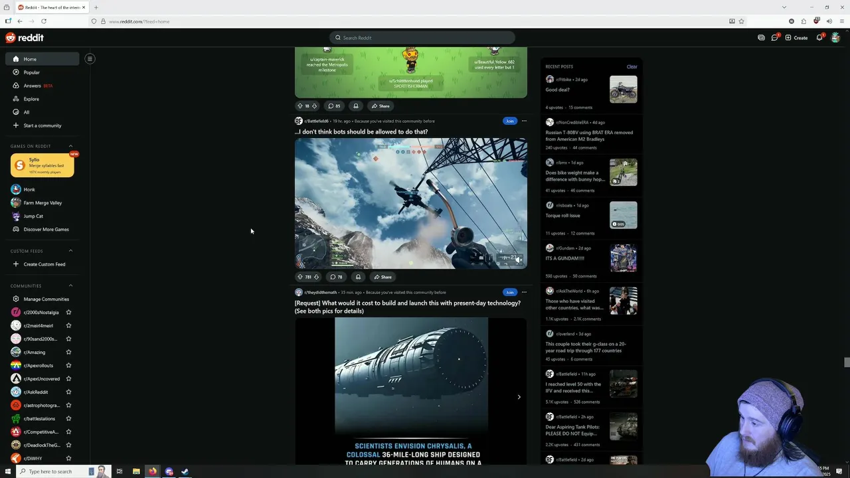
Task: Open File Explorer from the taskbar
Action: 136,471
